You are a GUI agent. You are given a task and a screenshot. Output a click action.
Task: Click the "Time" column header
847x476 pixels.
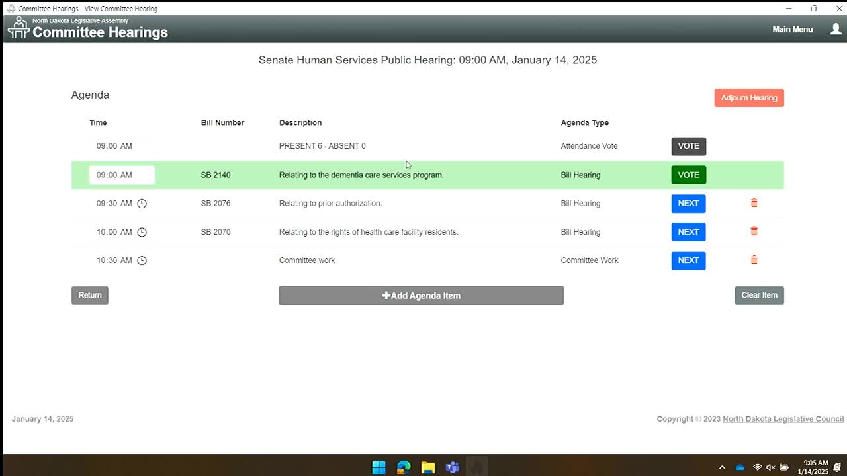pos(98,122)
